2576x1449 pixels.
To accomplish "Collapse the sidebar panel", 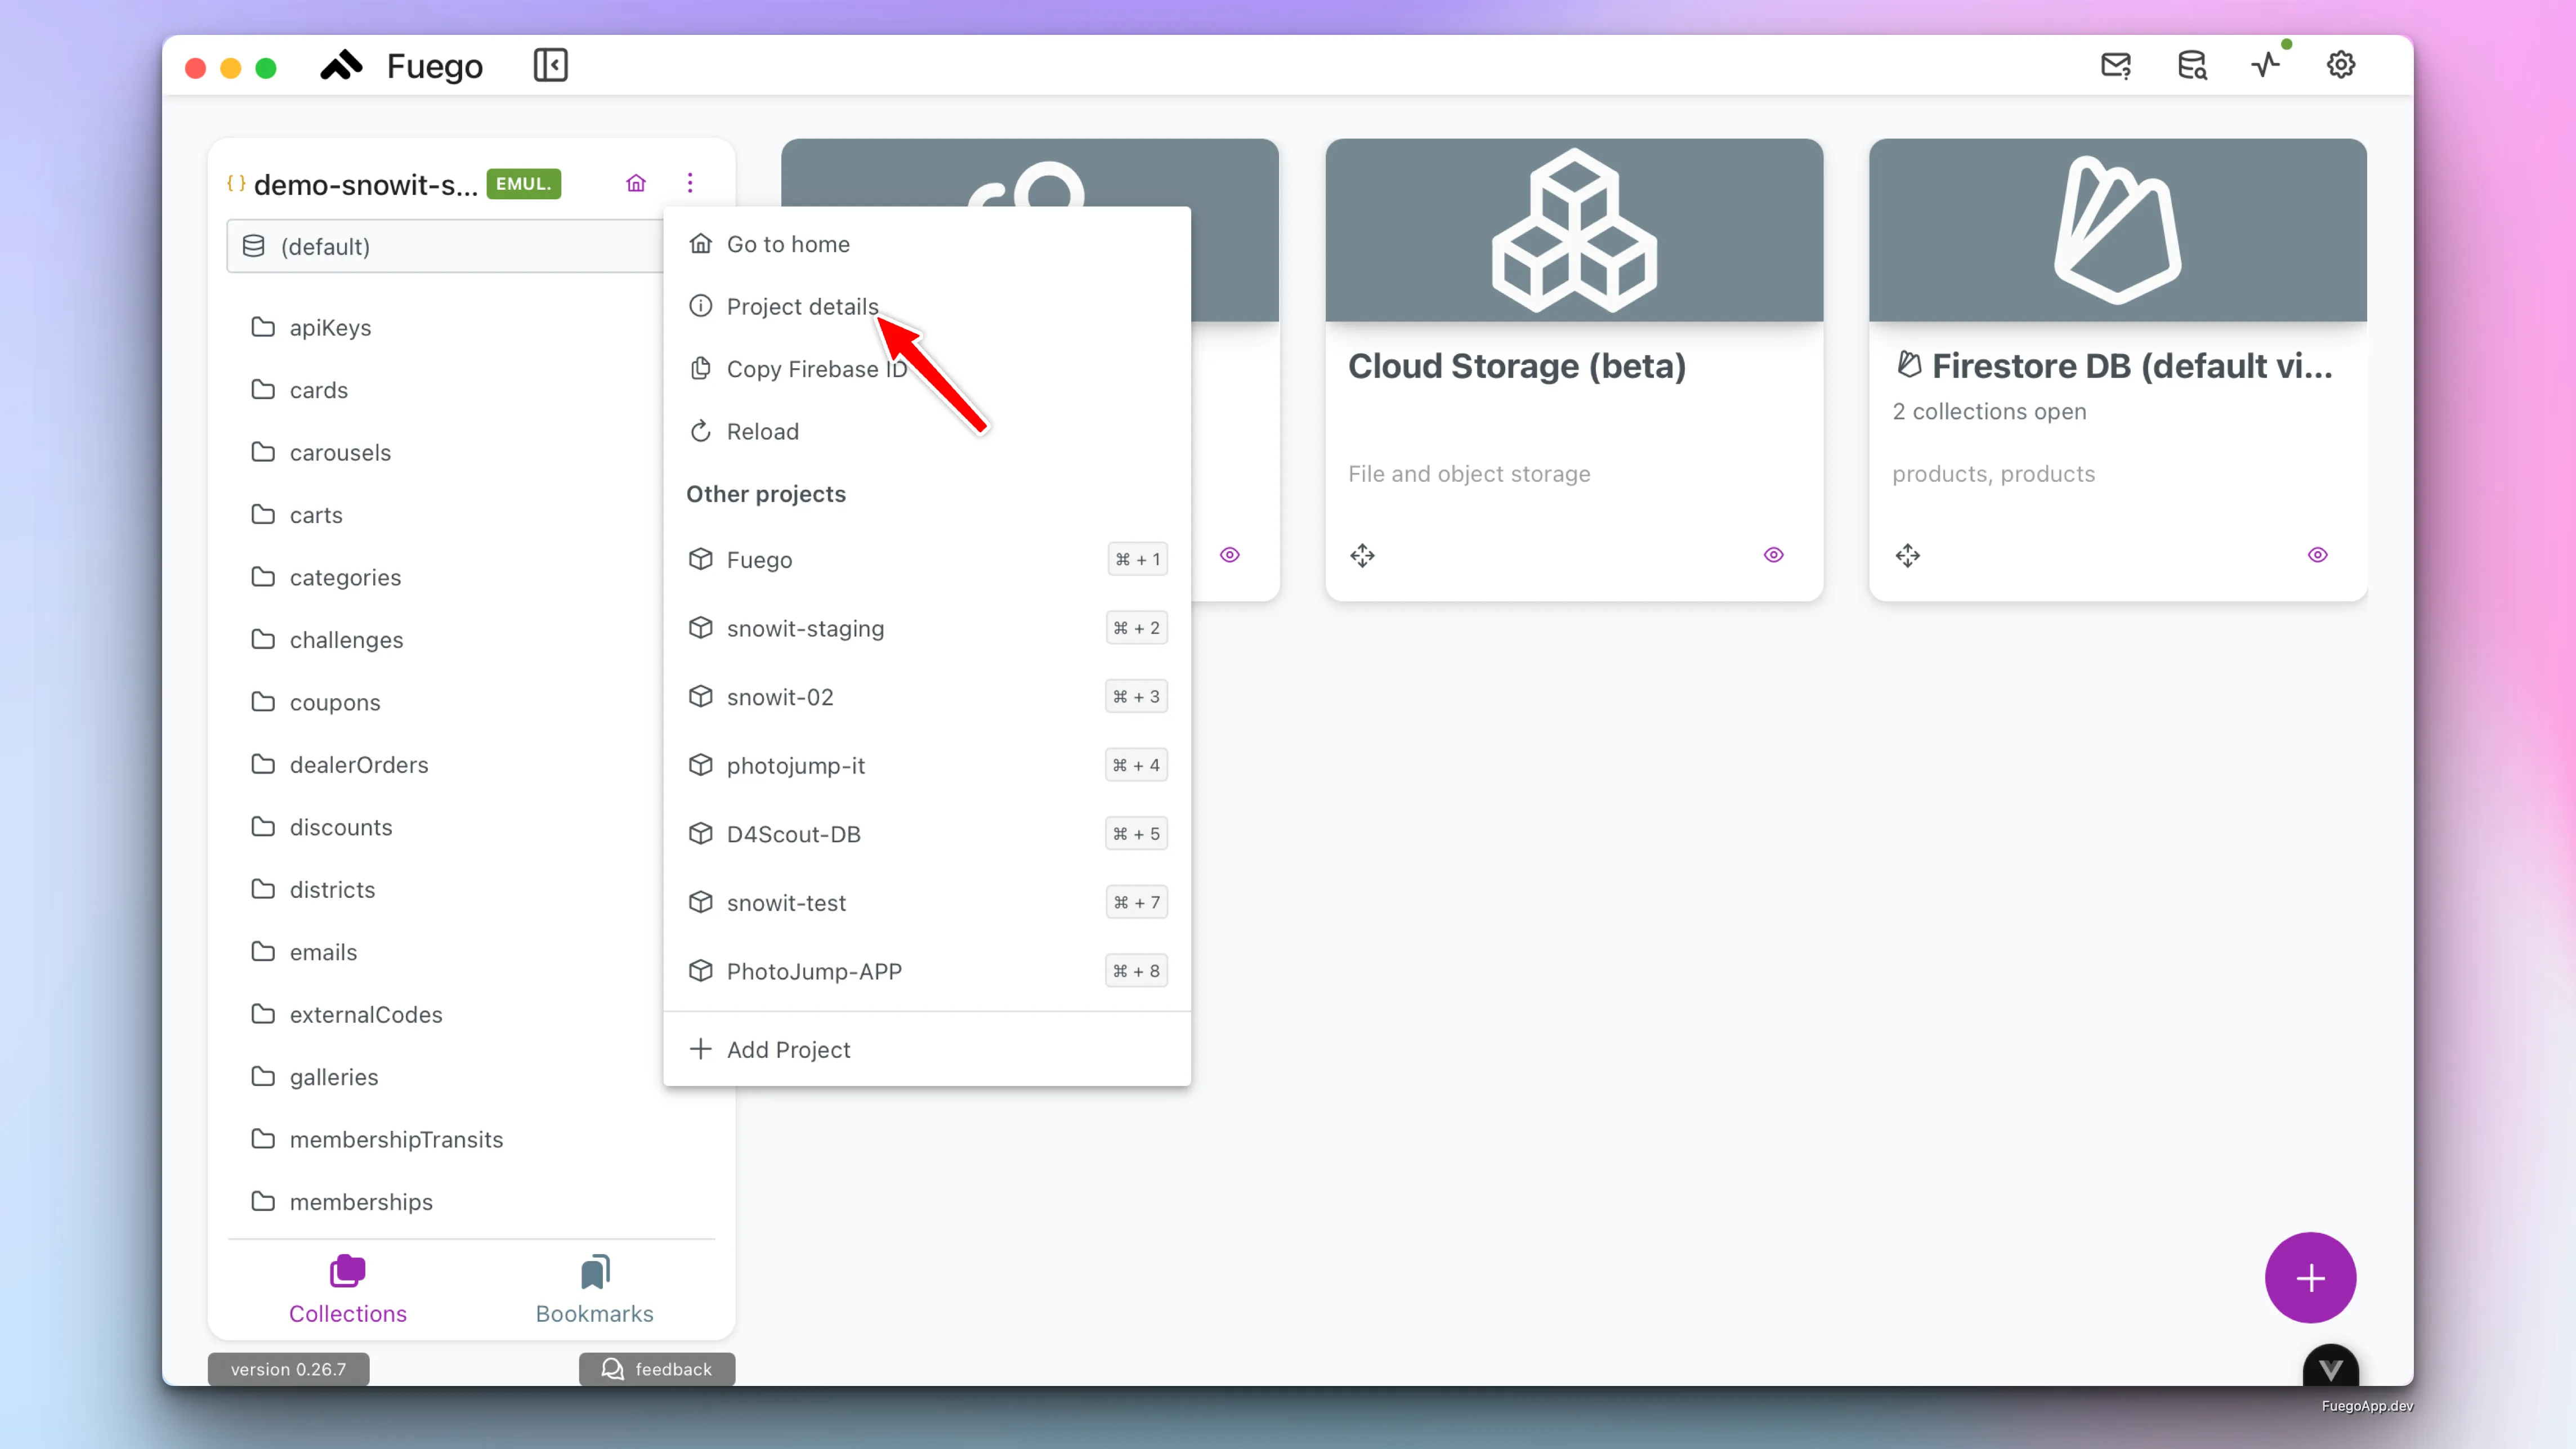I will coord(550,65).
